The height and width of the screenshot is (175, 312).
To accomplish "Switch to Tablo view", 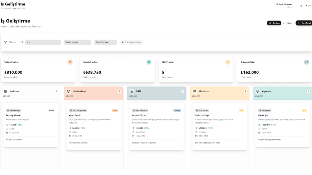I will click(x=287, y=23).
